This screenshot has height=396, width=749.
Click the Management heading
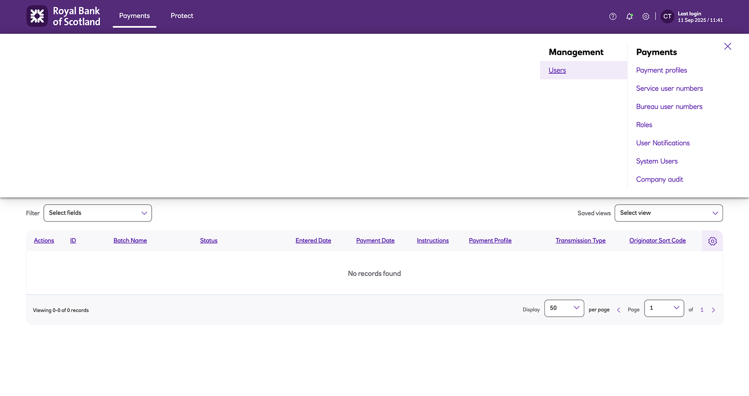point(576,52)
